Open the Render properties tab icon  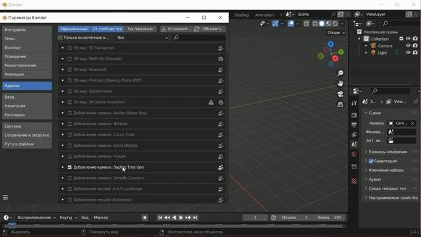(x=354, y=115)
